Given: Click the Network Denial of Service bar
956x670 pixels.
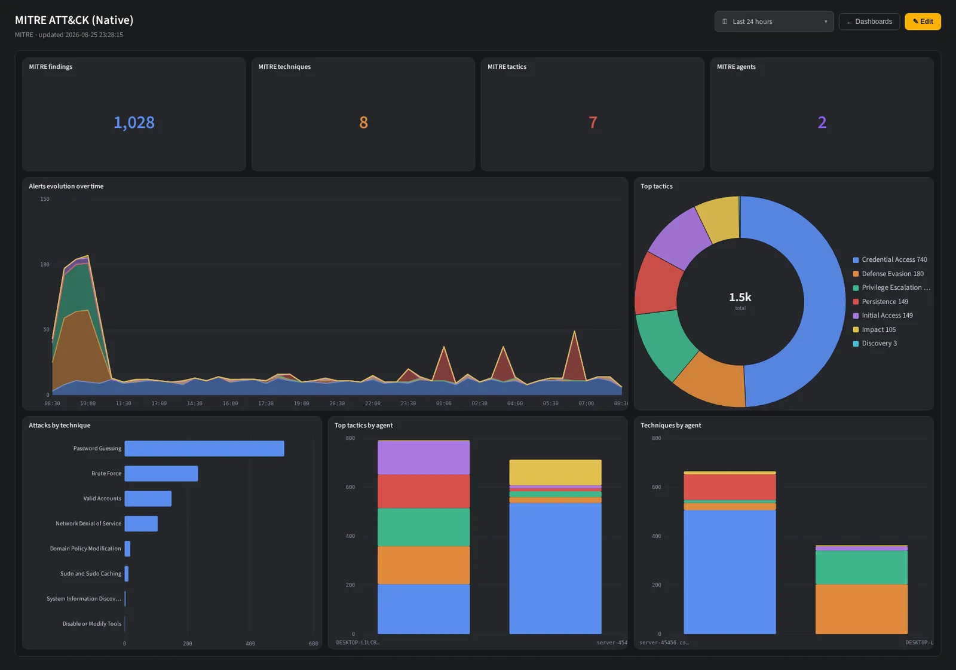Looking at the screenshot, I should click(x=141, y=524).
